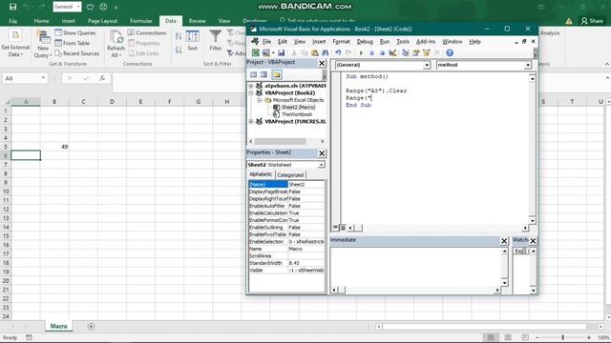Viewport: 611px width, 343px height.
Task: Switch to Full Module View toggle
Action: (342, 228)
